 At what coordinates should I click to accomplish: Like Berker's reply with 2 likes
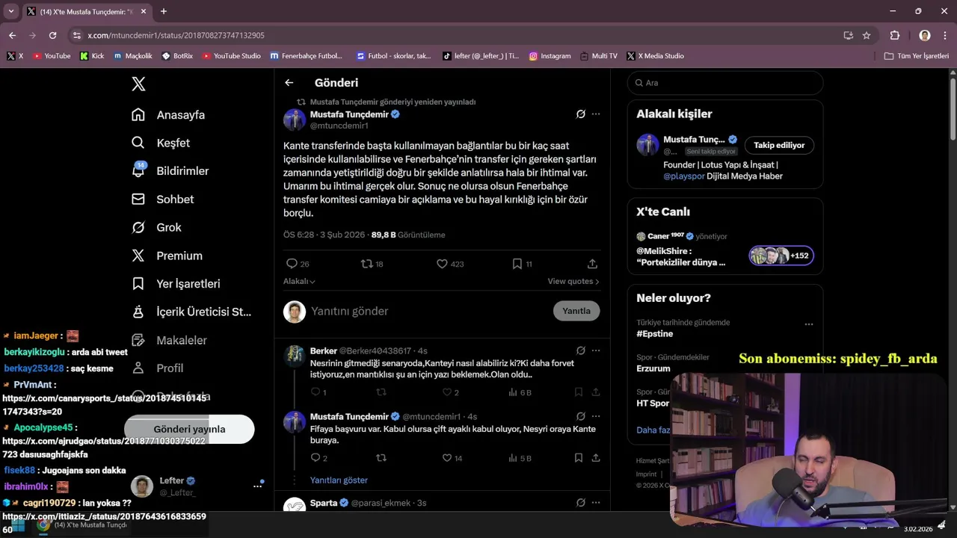[x=447, y=392]
